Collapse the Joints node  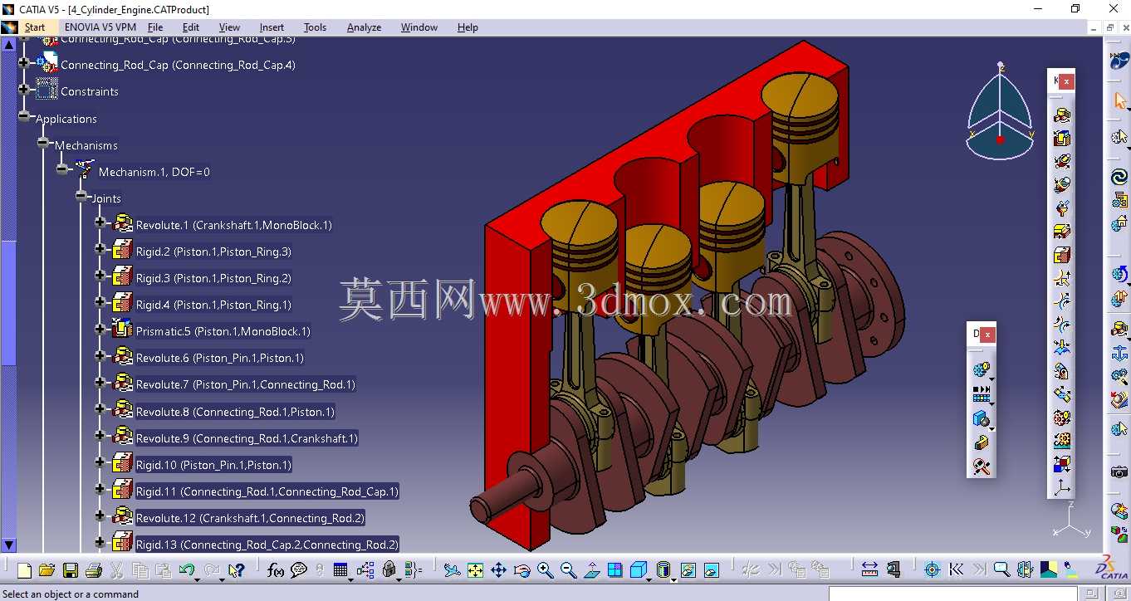pos(81,196)
